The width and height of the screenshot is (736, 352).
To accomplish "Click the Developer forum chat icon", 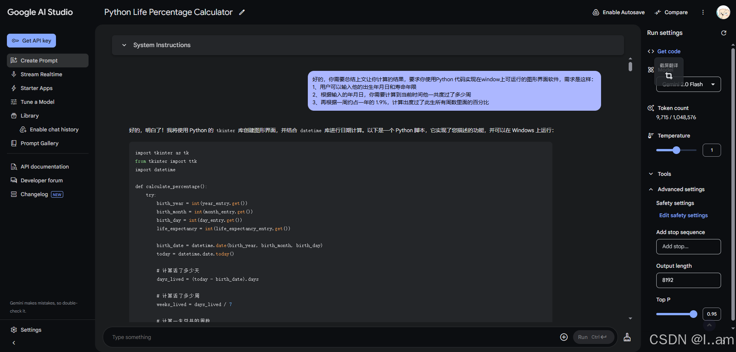I will point(14,180).
